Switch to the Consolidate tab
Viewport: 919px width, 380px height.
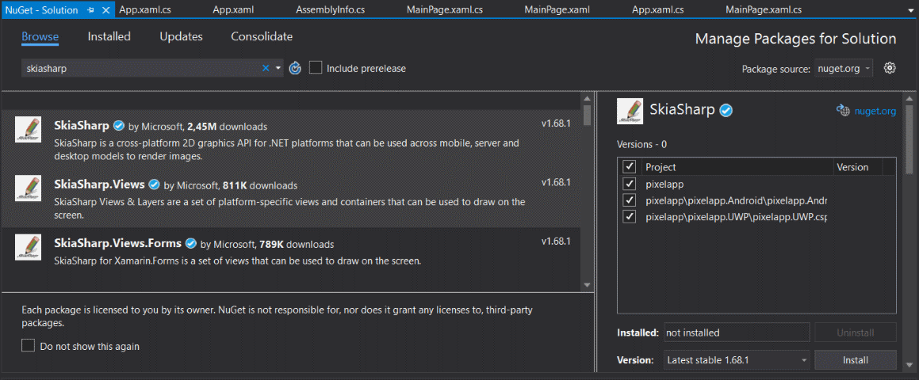tap(262, 36)
